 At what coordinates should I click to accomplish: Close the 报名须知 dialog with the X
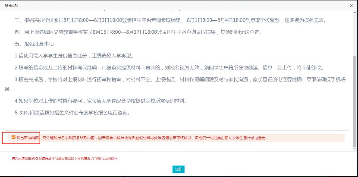(351, 6)
